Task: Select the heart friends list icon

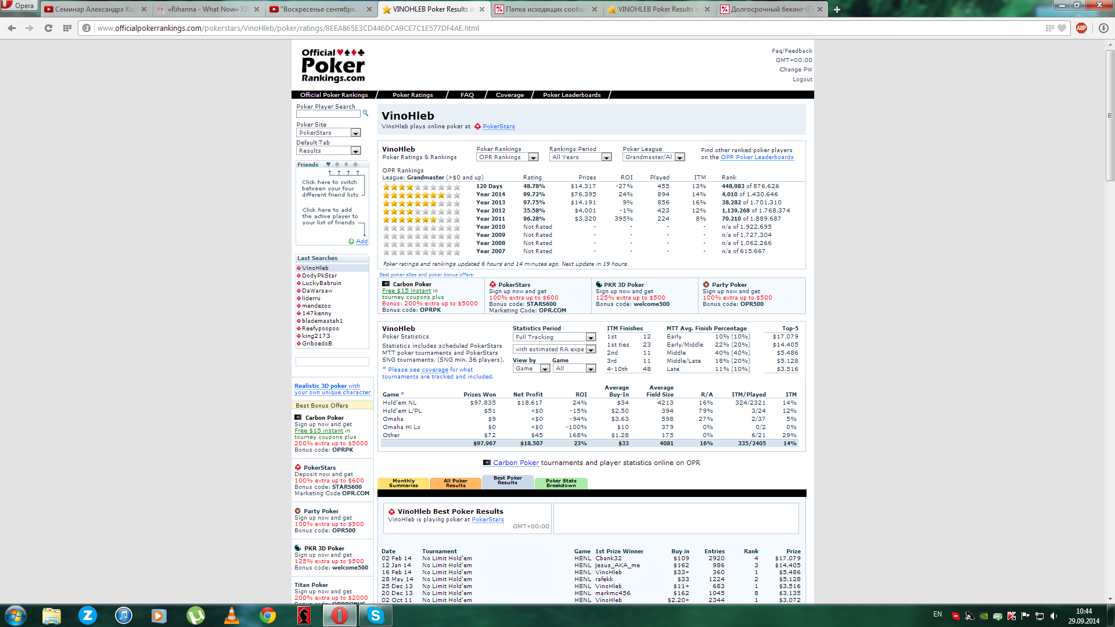Action: [328, 164]
